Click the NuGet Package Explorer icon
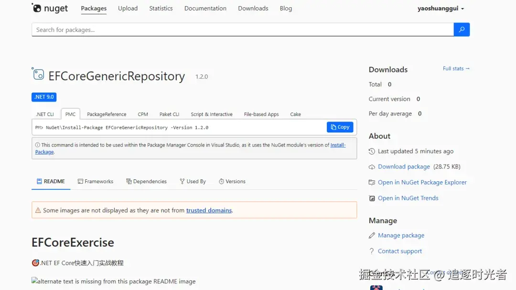 [x=372, y=183]
